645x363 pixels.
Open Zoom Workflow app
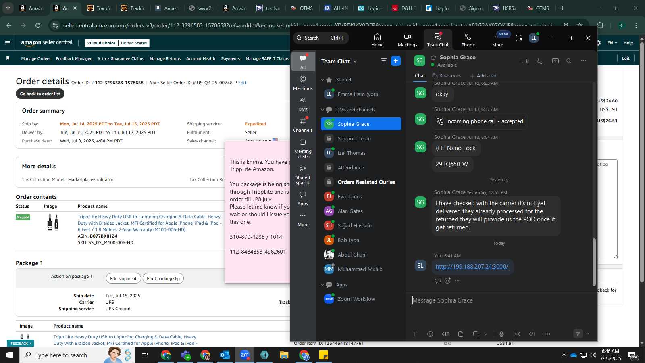361,299
